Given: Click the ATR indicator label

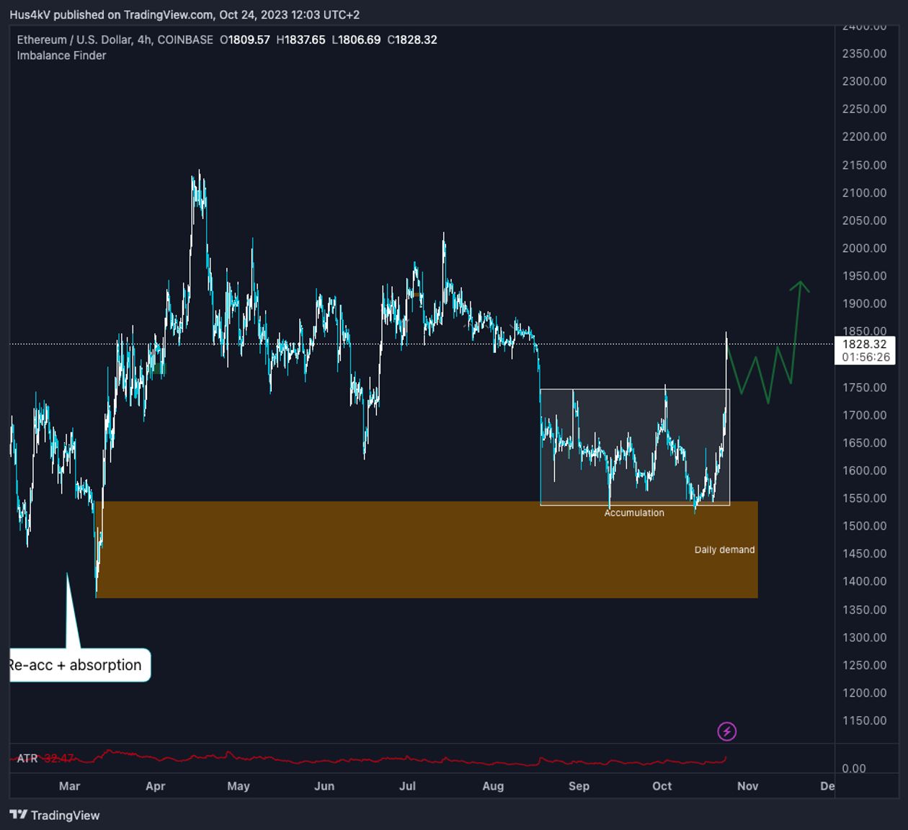Looking at the screenshot, I should pos(27,758).
